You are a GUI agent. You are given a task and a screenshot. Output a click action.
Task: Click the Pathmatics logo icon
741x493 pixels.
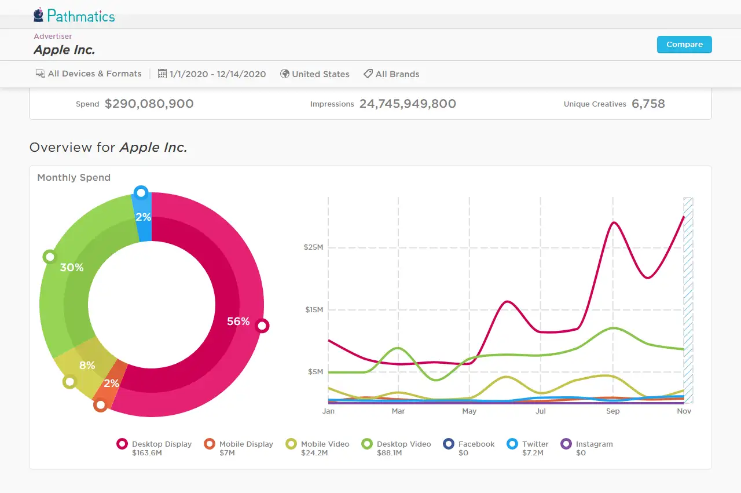(x=39, y=14)
